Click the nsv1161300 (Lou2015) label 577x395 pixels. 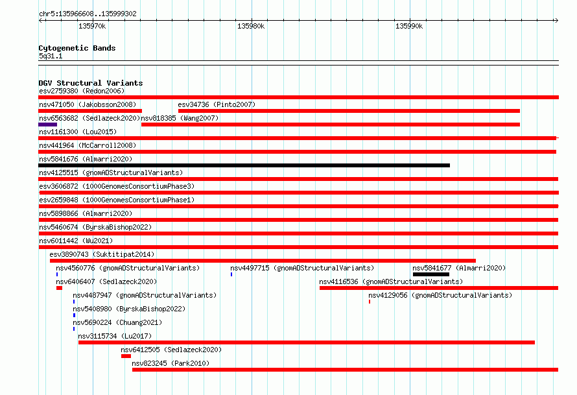[x=78, y=132]
